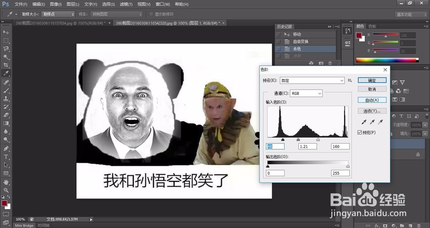This screenshot has height=228, width=430.
Task: Switch to the Swatches tab
Action: [x=372, y=26]
